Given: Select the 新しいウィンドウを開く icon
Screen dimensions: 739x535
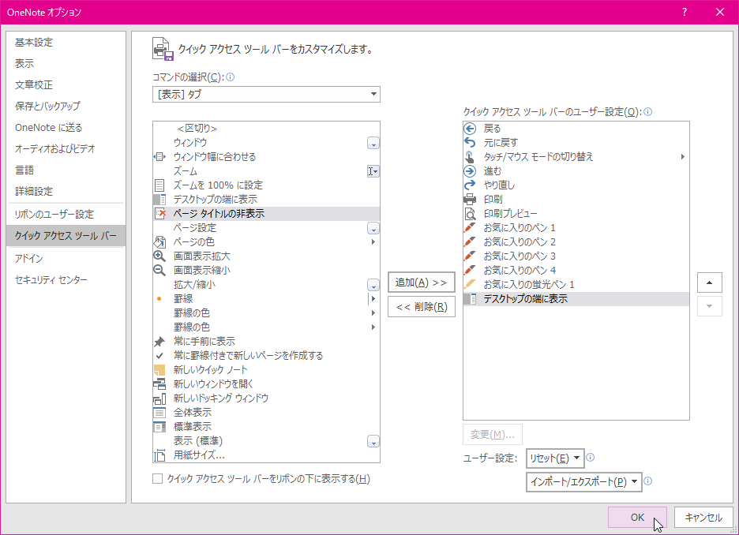Looking at the screenshot, I should tap(159, 383).
